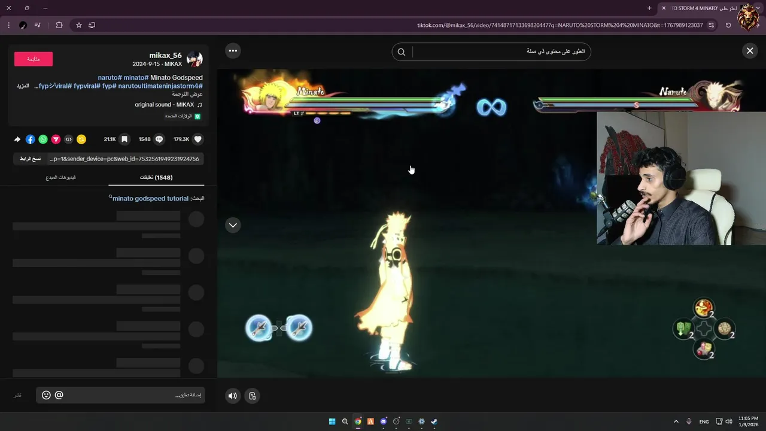Open the media control playlist icon
Viewport: 766px width, 431px height.
(38, 25)
